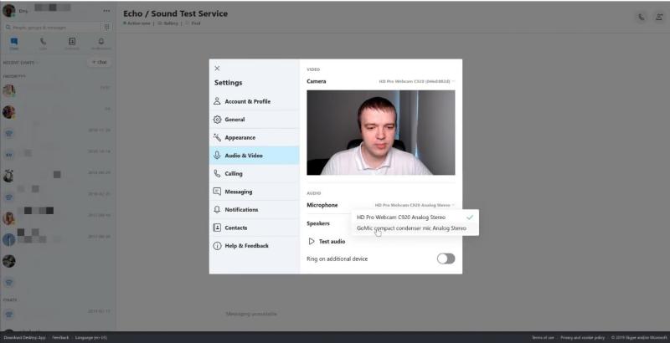Open the Contacts settings section
Viewport: 670px width, 343px height.
coord(255,228)
